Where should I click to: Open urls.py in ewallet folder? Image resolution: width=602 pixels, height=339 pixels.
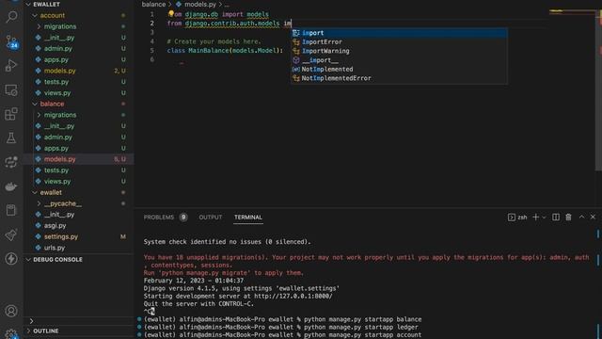tap(55, 248)
